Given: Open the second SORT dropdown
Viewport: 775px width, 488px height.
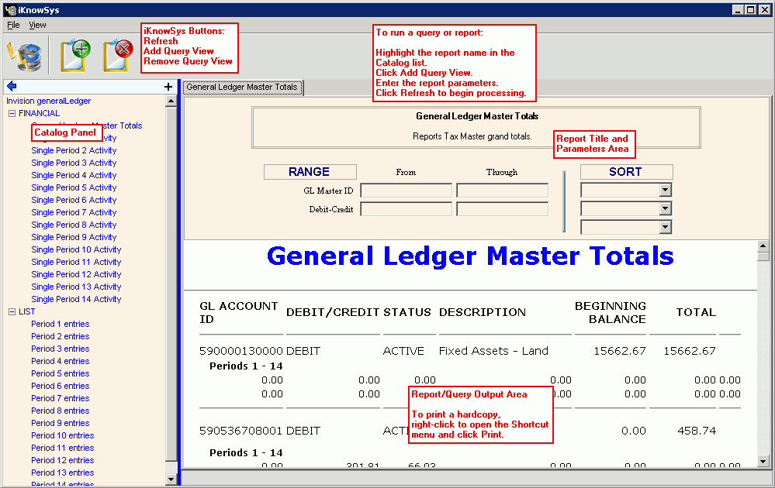Looking at the screenshot, I should click(x=665, y=209).
